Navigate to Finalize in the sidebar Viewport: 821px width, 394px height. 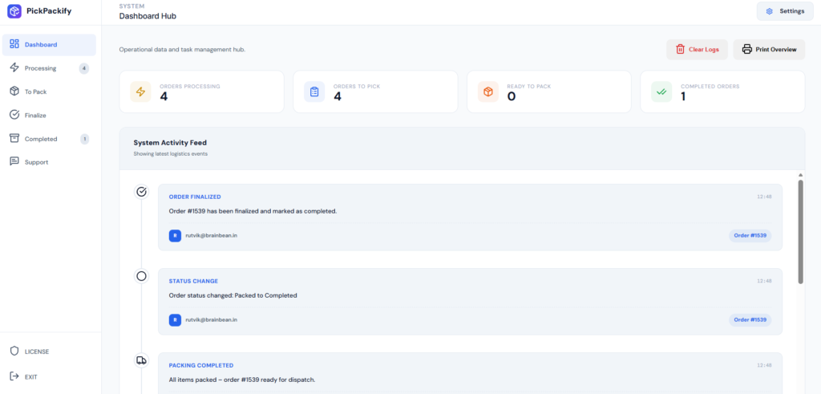tap(35, 115)
